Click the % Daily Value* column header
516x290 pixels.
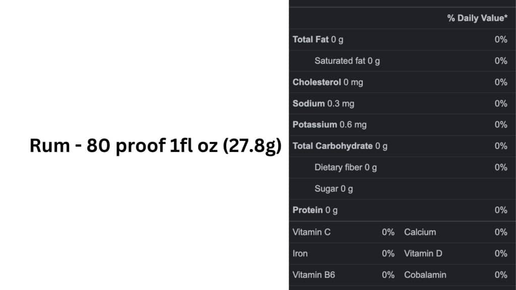click(x=477, y=18)
